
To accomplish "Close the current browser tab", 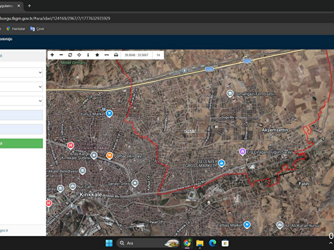I will tap(19, 6).
